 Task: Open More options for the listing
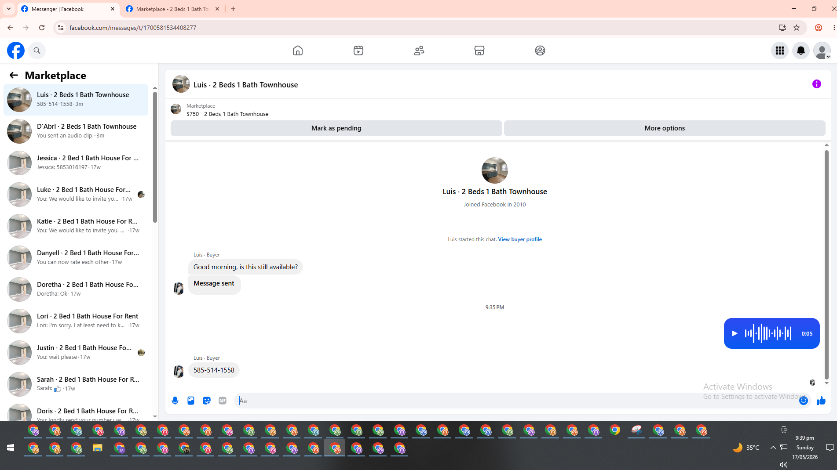pyautogui.click(x=665, y=128)
